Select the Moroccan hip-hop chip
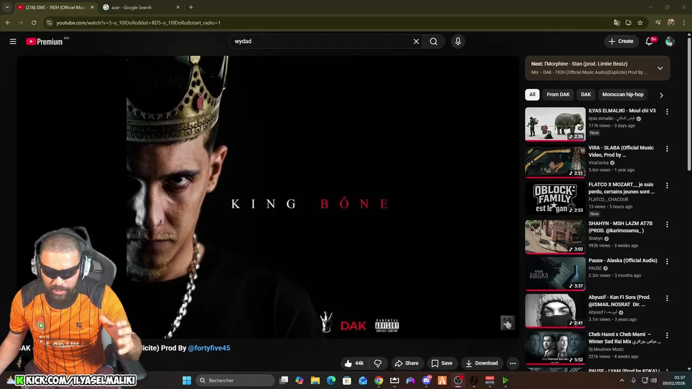 point(623,95)
